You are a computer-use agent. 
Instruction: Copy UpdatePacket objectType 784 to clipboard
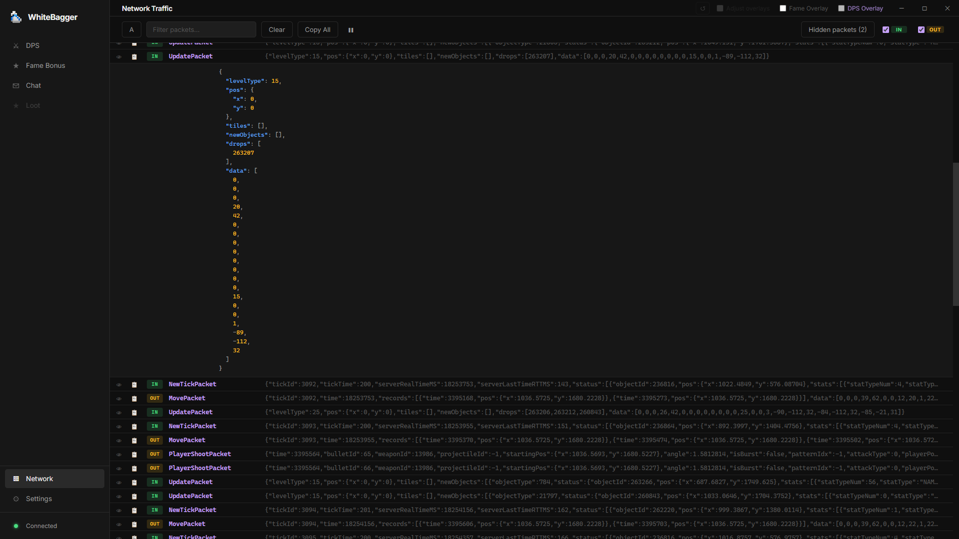134,483
